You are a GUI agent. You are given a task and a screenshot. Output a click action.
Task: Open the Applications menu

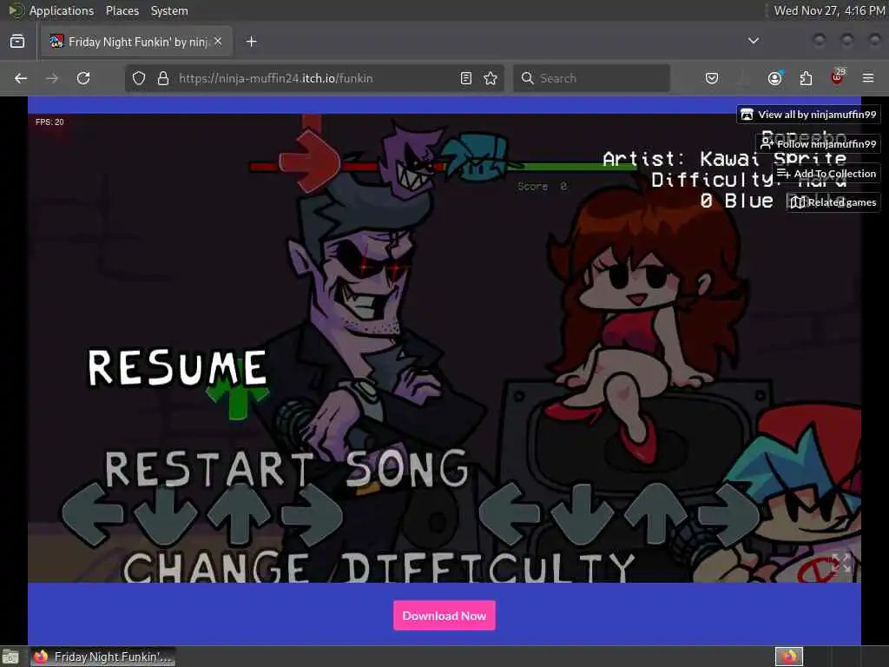62,10
